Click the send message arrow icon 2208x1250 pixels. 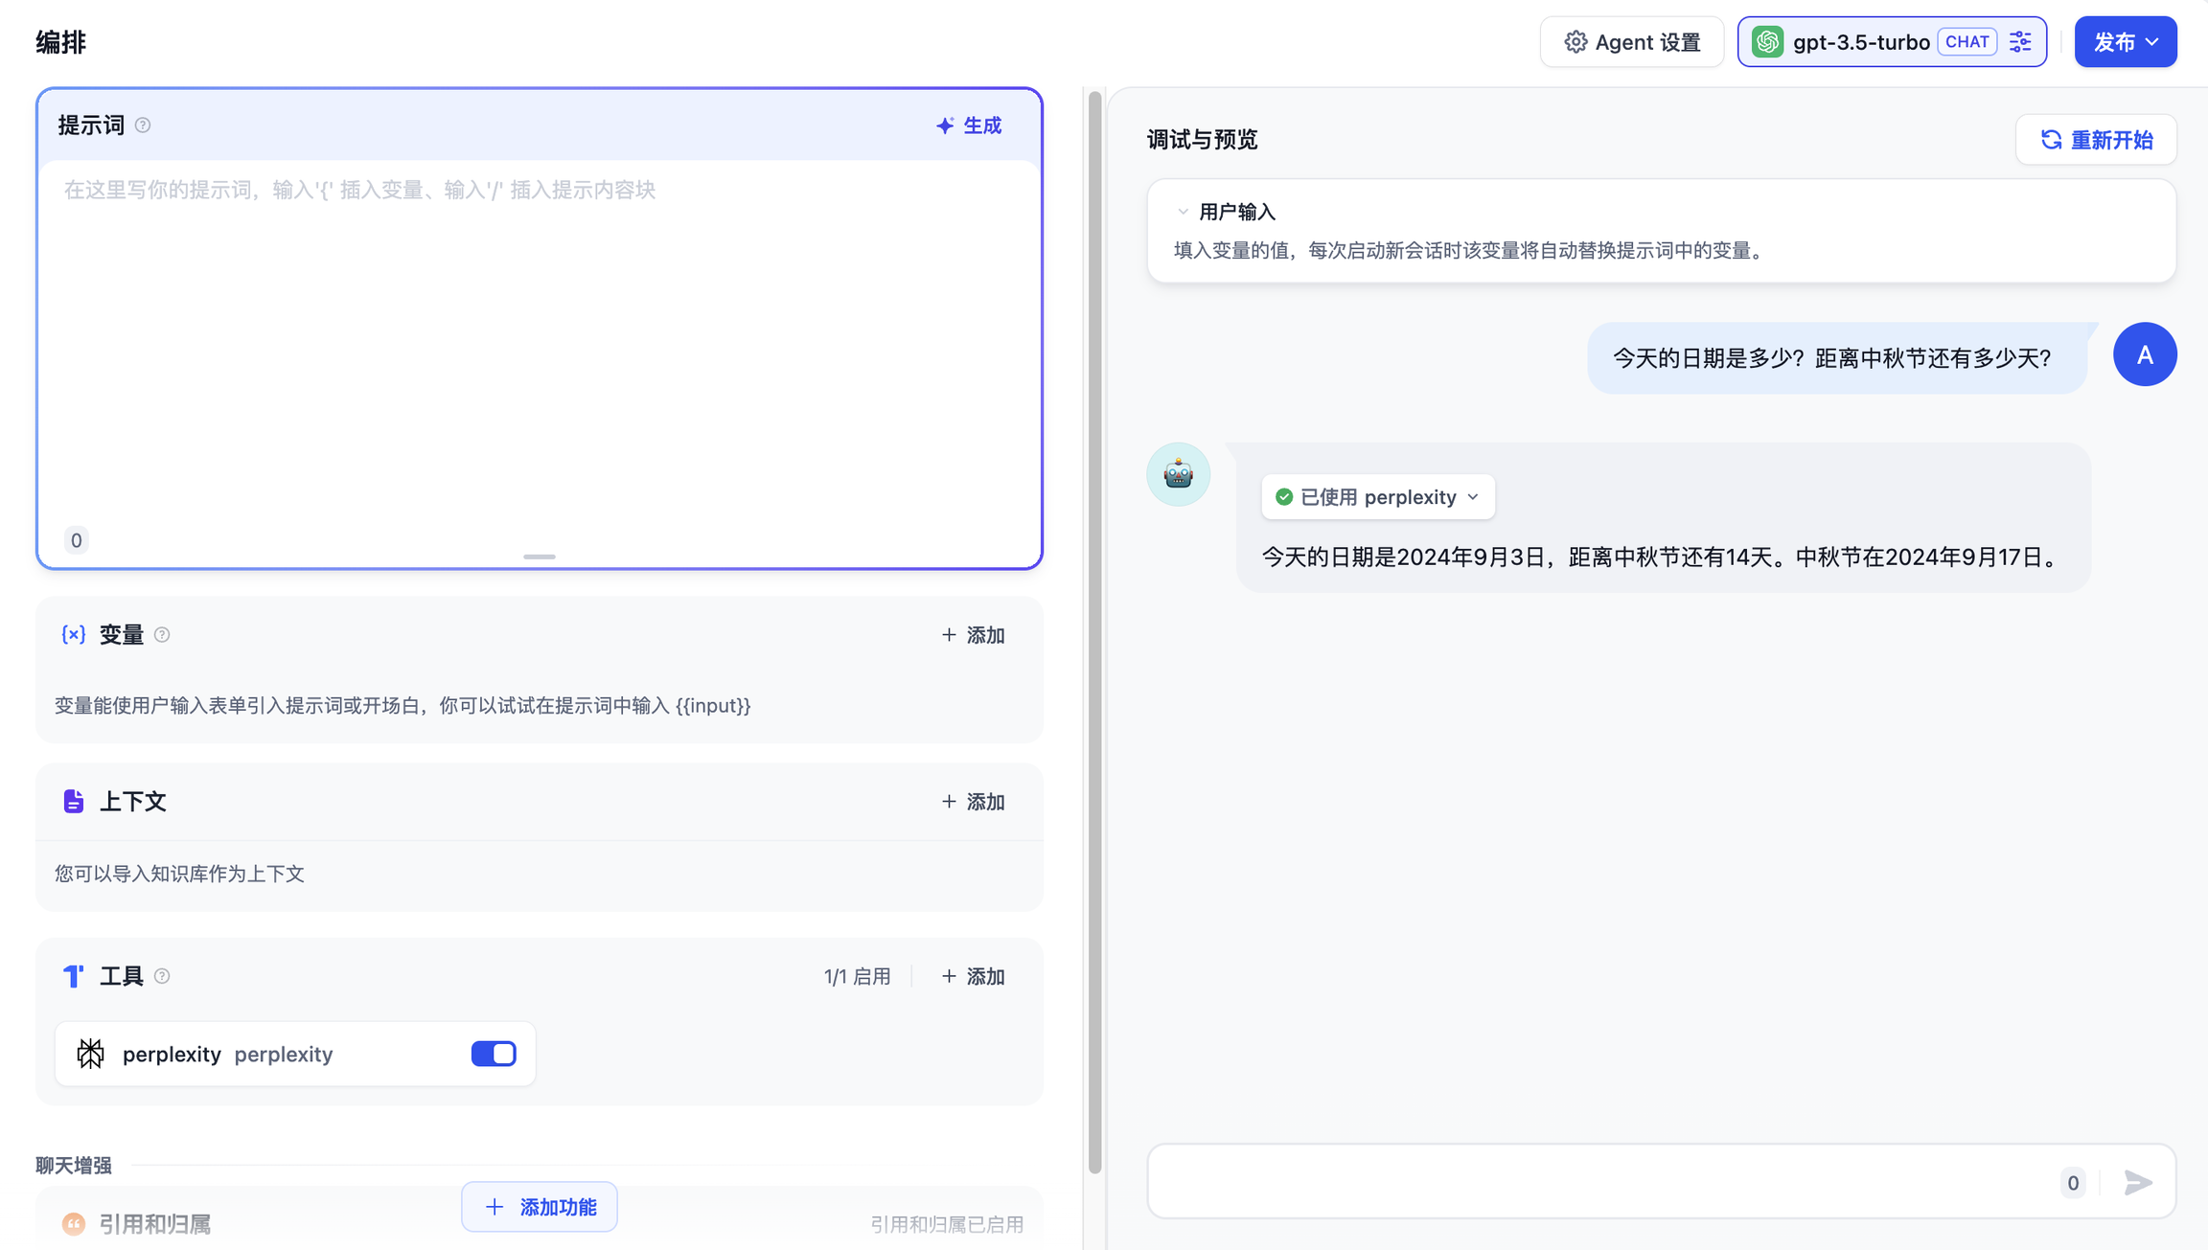pyautogui.click(x=2138, y=1182)
